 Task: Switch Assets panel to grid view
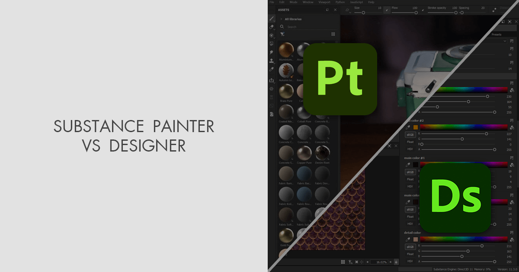pos(333,34)
